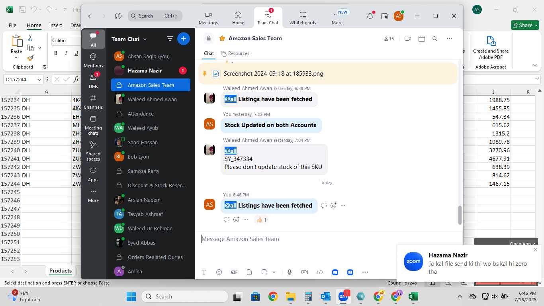This screenshot has height=306, width=544.
Task: Expand the Team Chat heading dropdown
Action: pyautogui.click(x=145, y=39)
